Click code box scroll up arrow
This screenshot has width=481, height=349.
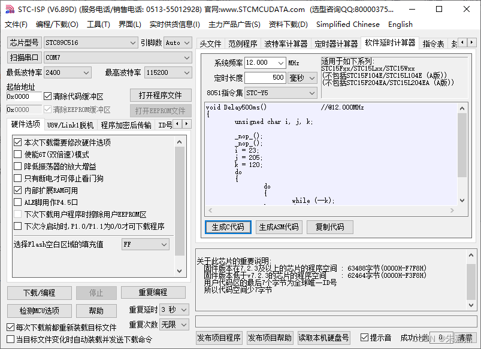tap(462, 108)
